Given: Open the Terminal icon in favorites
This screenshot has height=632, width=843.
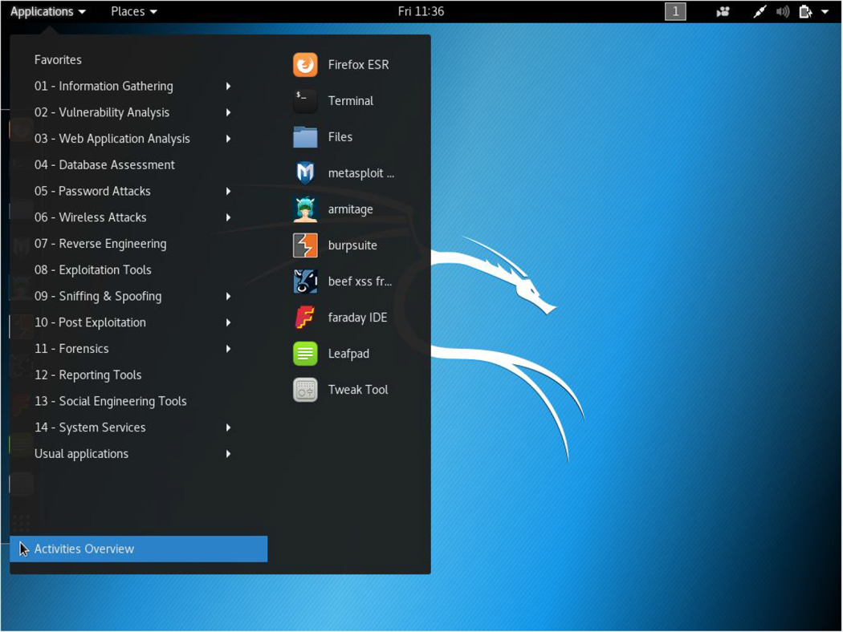Looking at the screenshot, I should 305,101.
